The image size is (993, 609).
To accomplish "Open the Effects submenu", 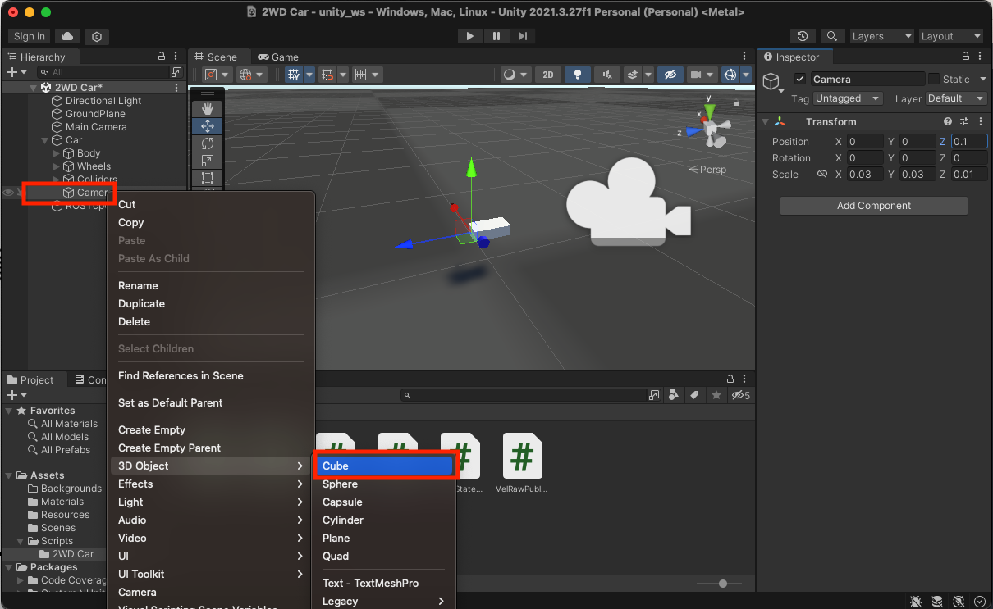I will 211,484.
